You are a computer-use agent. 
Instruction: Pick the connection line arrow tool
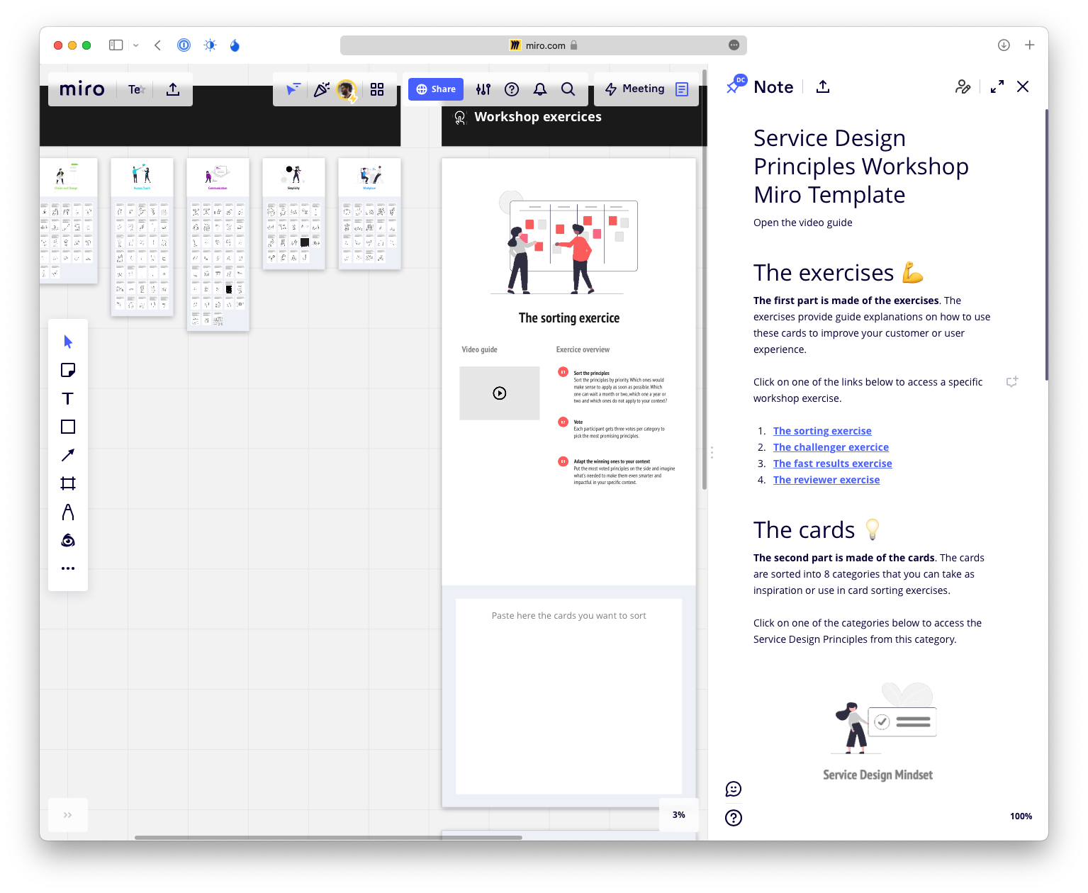pos(68,455)
